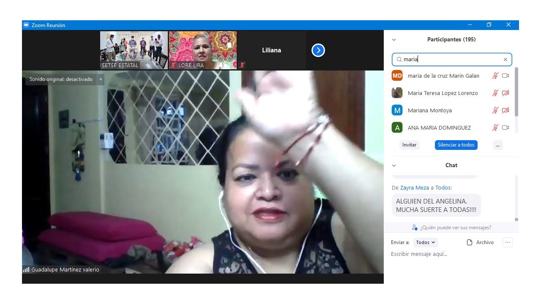Click Archivo attach file button
The image size is (541, 304).
point(480,242)
